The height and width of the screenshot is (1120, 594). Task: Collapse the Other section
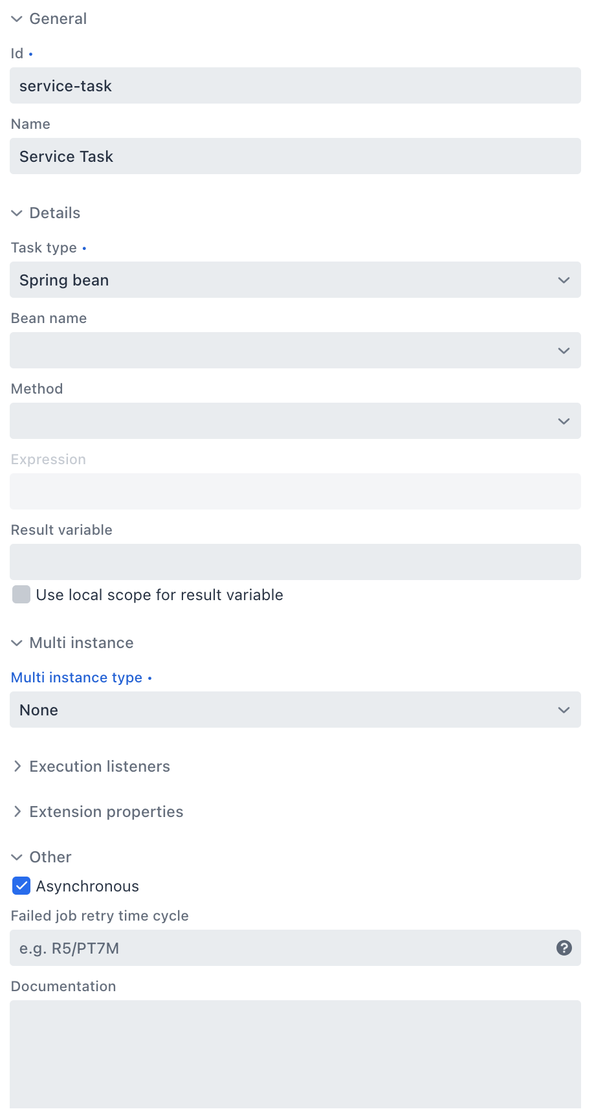(16, 857)
